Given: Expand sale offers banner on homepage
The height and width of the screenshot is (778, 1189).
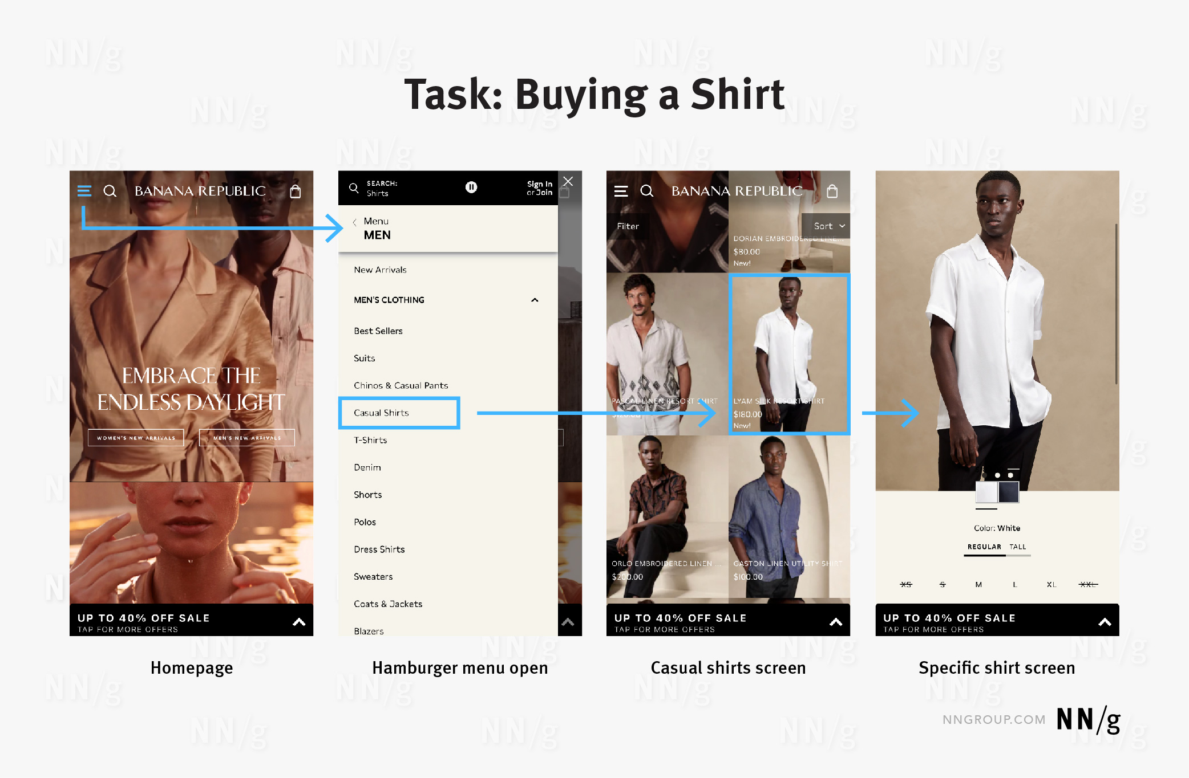Looking at the screenshot, I should pyautogui.click(x=299, y=622).
